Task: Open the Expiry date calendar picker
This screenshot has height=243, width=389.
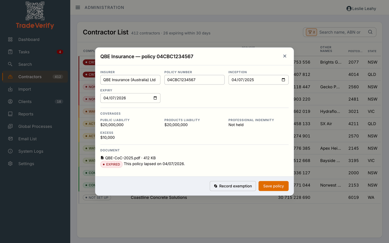Action: pos(155,98)
